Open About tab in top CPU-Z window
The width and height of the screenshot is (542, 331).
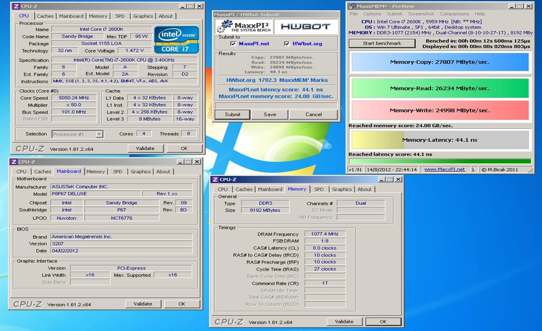[x=165, y=16]
